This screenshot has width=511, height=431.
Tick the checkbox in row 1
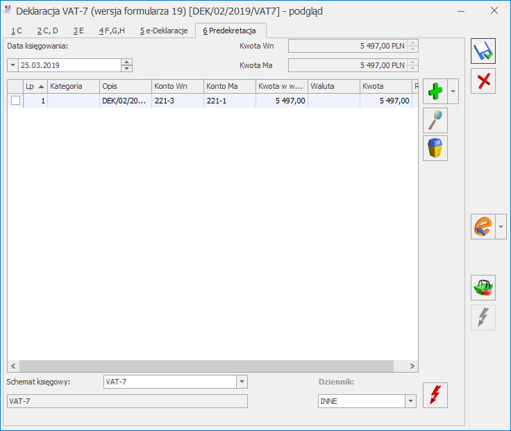15,101
